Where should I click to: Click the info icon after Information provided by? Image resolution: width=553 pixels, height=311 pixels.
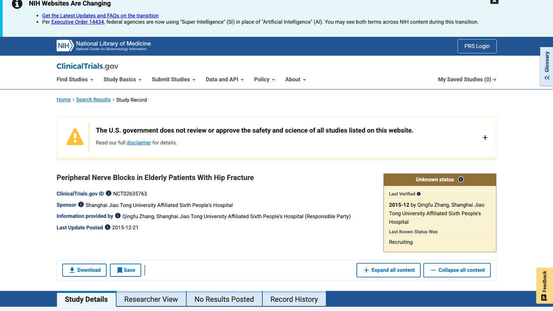pos(118,216)
